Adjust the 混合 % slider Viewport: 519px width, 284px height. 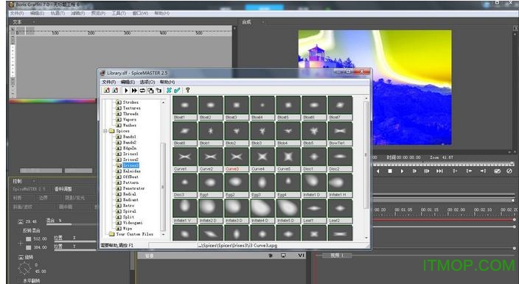(72, 224)
